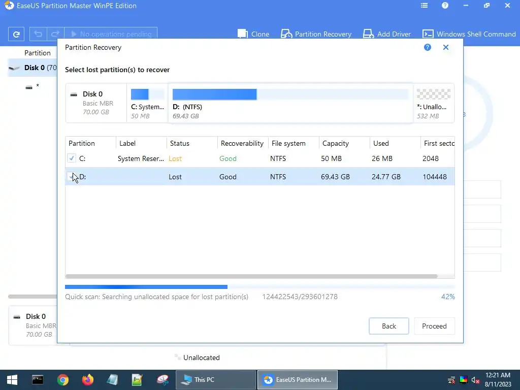Click the Unallocated legend in main window
520x390 pixels.
point(198,357)
